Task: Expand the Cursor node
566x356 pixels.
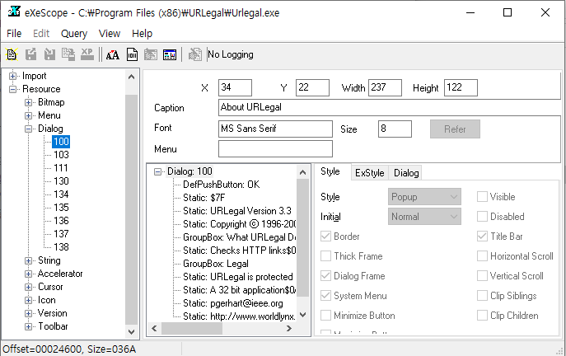Action: point(29,287)
